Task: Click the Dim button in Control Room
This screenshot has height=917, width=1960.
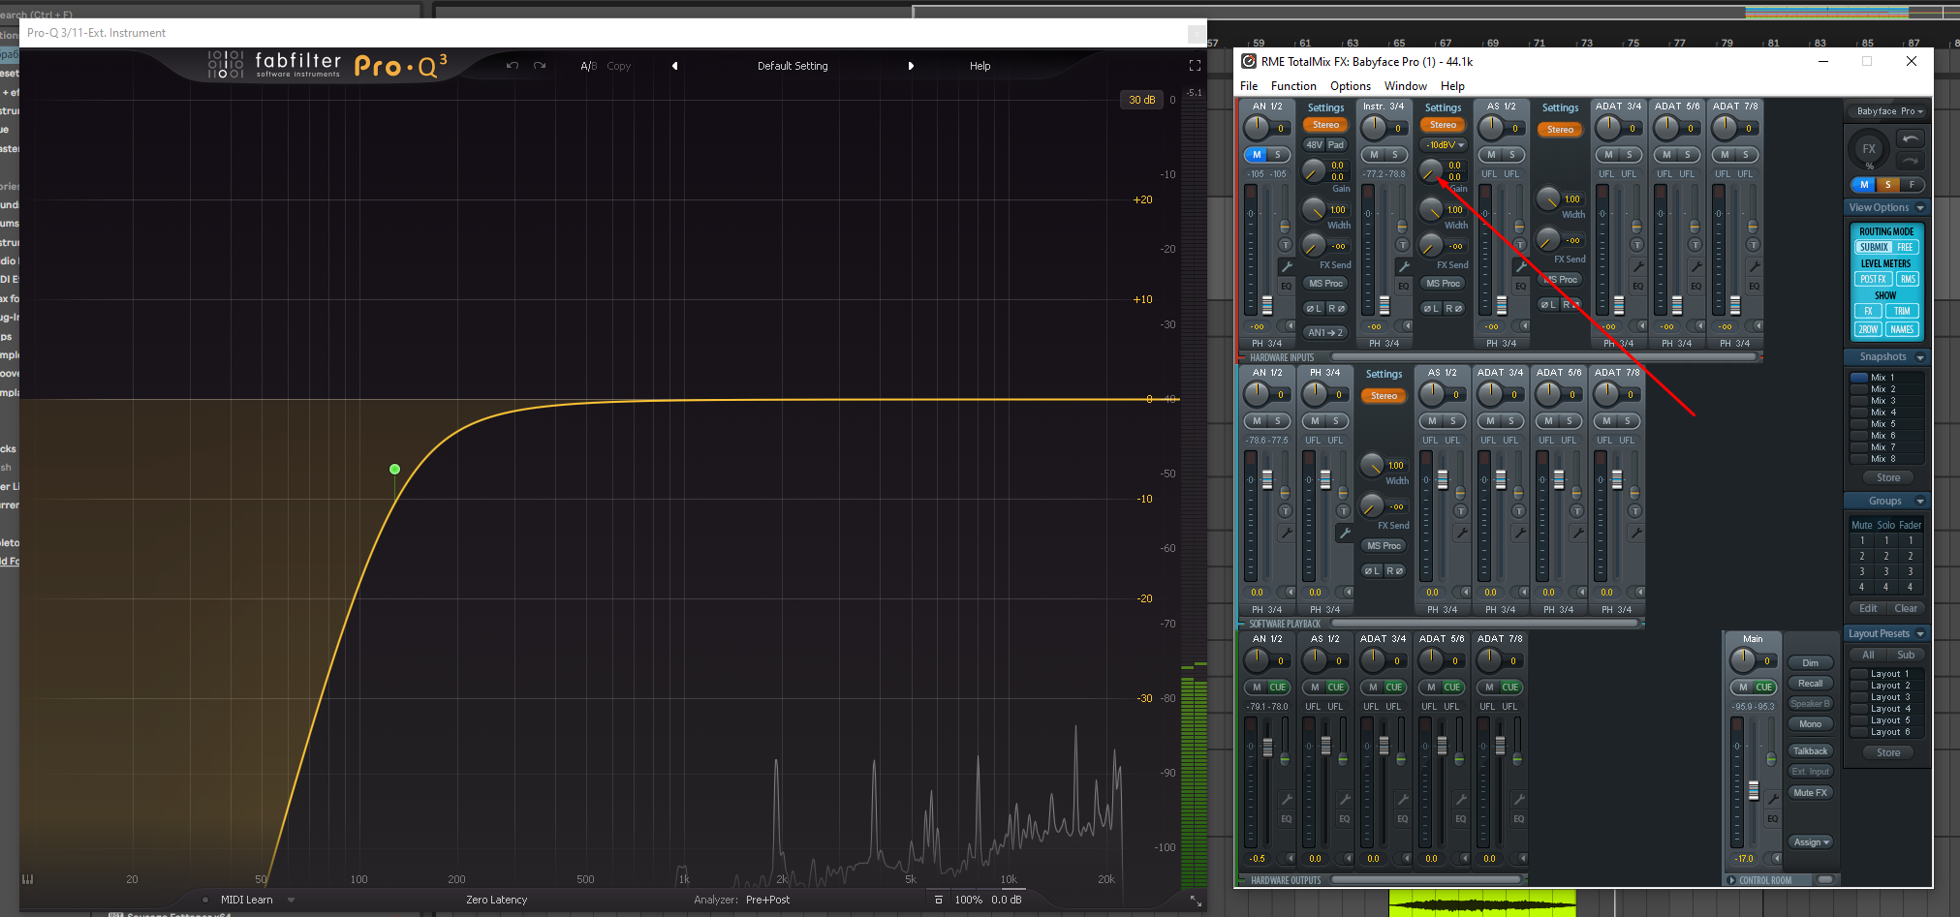Action: click(1810, 663)
